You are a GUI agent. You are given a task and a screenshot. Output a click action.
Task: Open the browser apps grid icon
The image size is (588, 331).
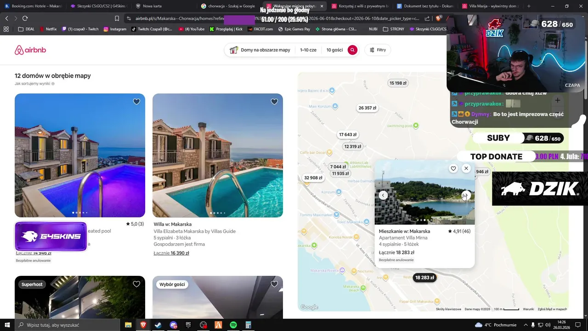pyautogui.click(x=6, y=29)
